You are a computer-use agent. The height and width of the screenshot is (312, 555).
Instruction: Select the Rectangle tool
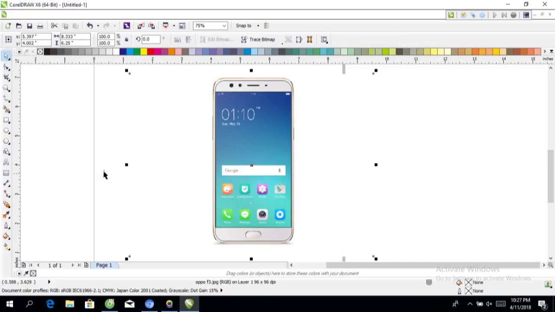tap(7, 120)
